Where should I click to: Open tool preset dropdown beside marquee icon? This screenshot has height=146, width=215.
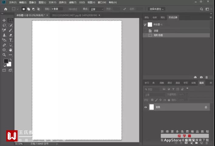(x=18, y=9)
